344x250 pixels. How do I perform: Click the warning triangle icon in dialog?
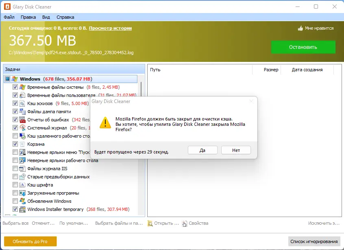click(105, 123)
